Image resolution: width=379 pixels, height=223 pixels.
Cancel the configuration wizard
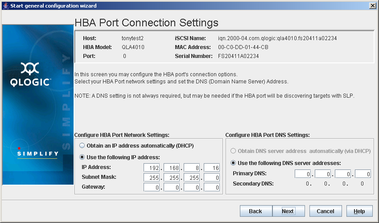(x=325, y=211)
